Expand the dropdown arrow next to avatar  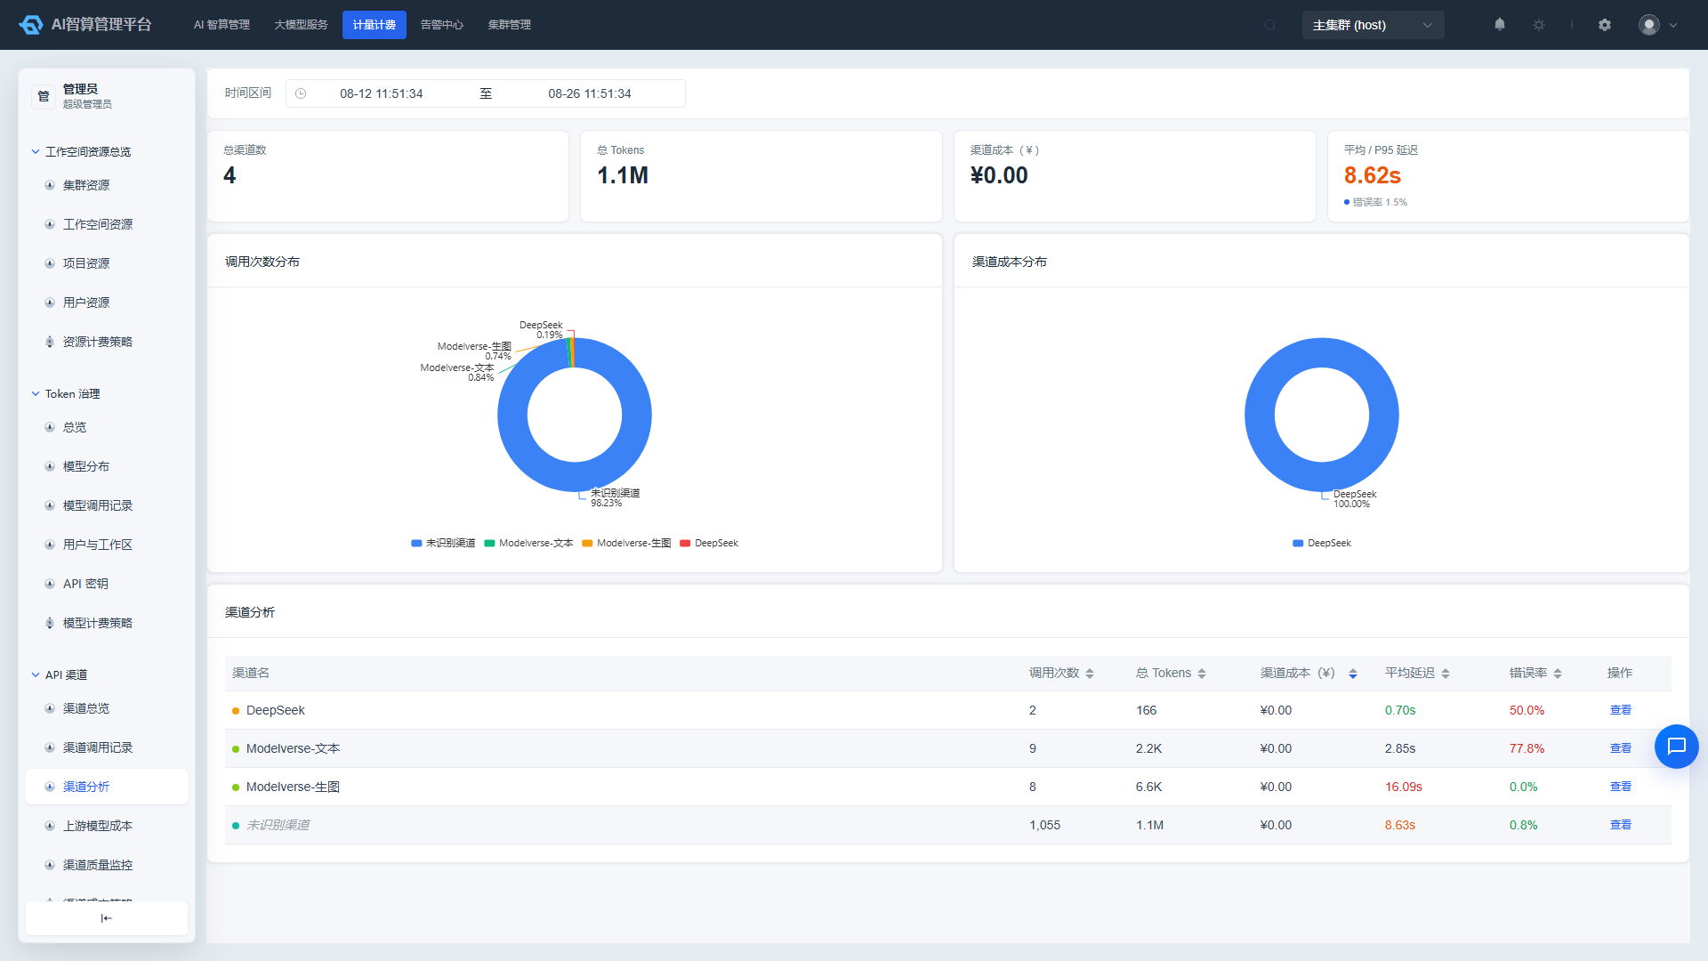click(x=1673, y=25)
